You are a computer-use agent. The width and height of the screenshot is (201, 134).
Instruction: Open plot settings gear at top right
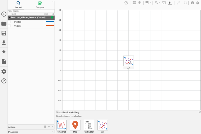point(198,3)
